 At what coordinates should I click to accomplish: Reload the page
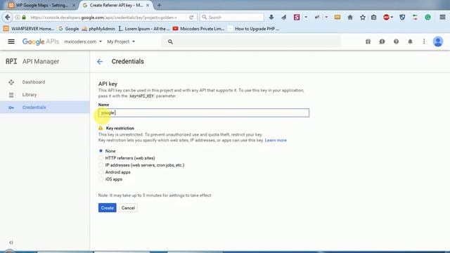tap(191, 17)
